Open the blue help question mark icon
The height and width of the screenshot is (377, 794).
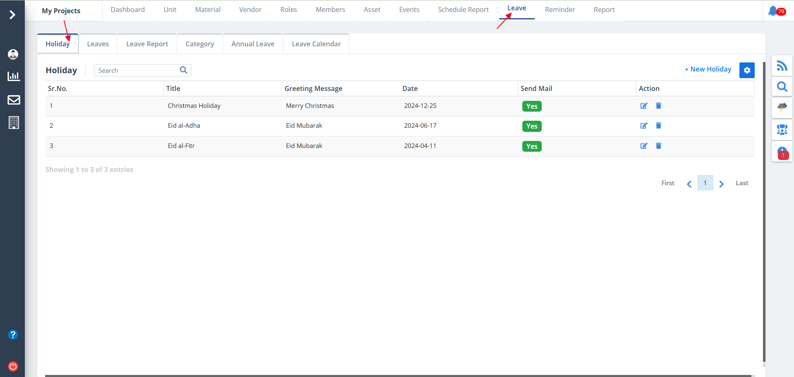pos(13,334)
